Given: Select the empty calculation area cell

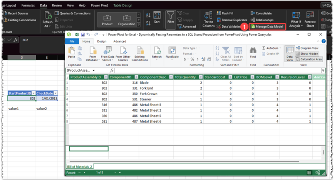Looking at the screenshot, I should tap(89, 148).
